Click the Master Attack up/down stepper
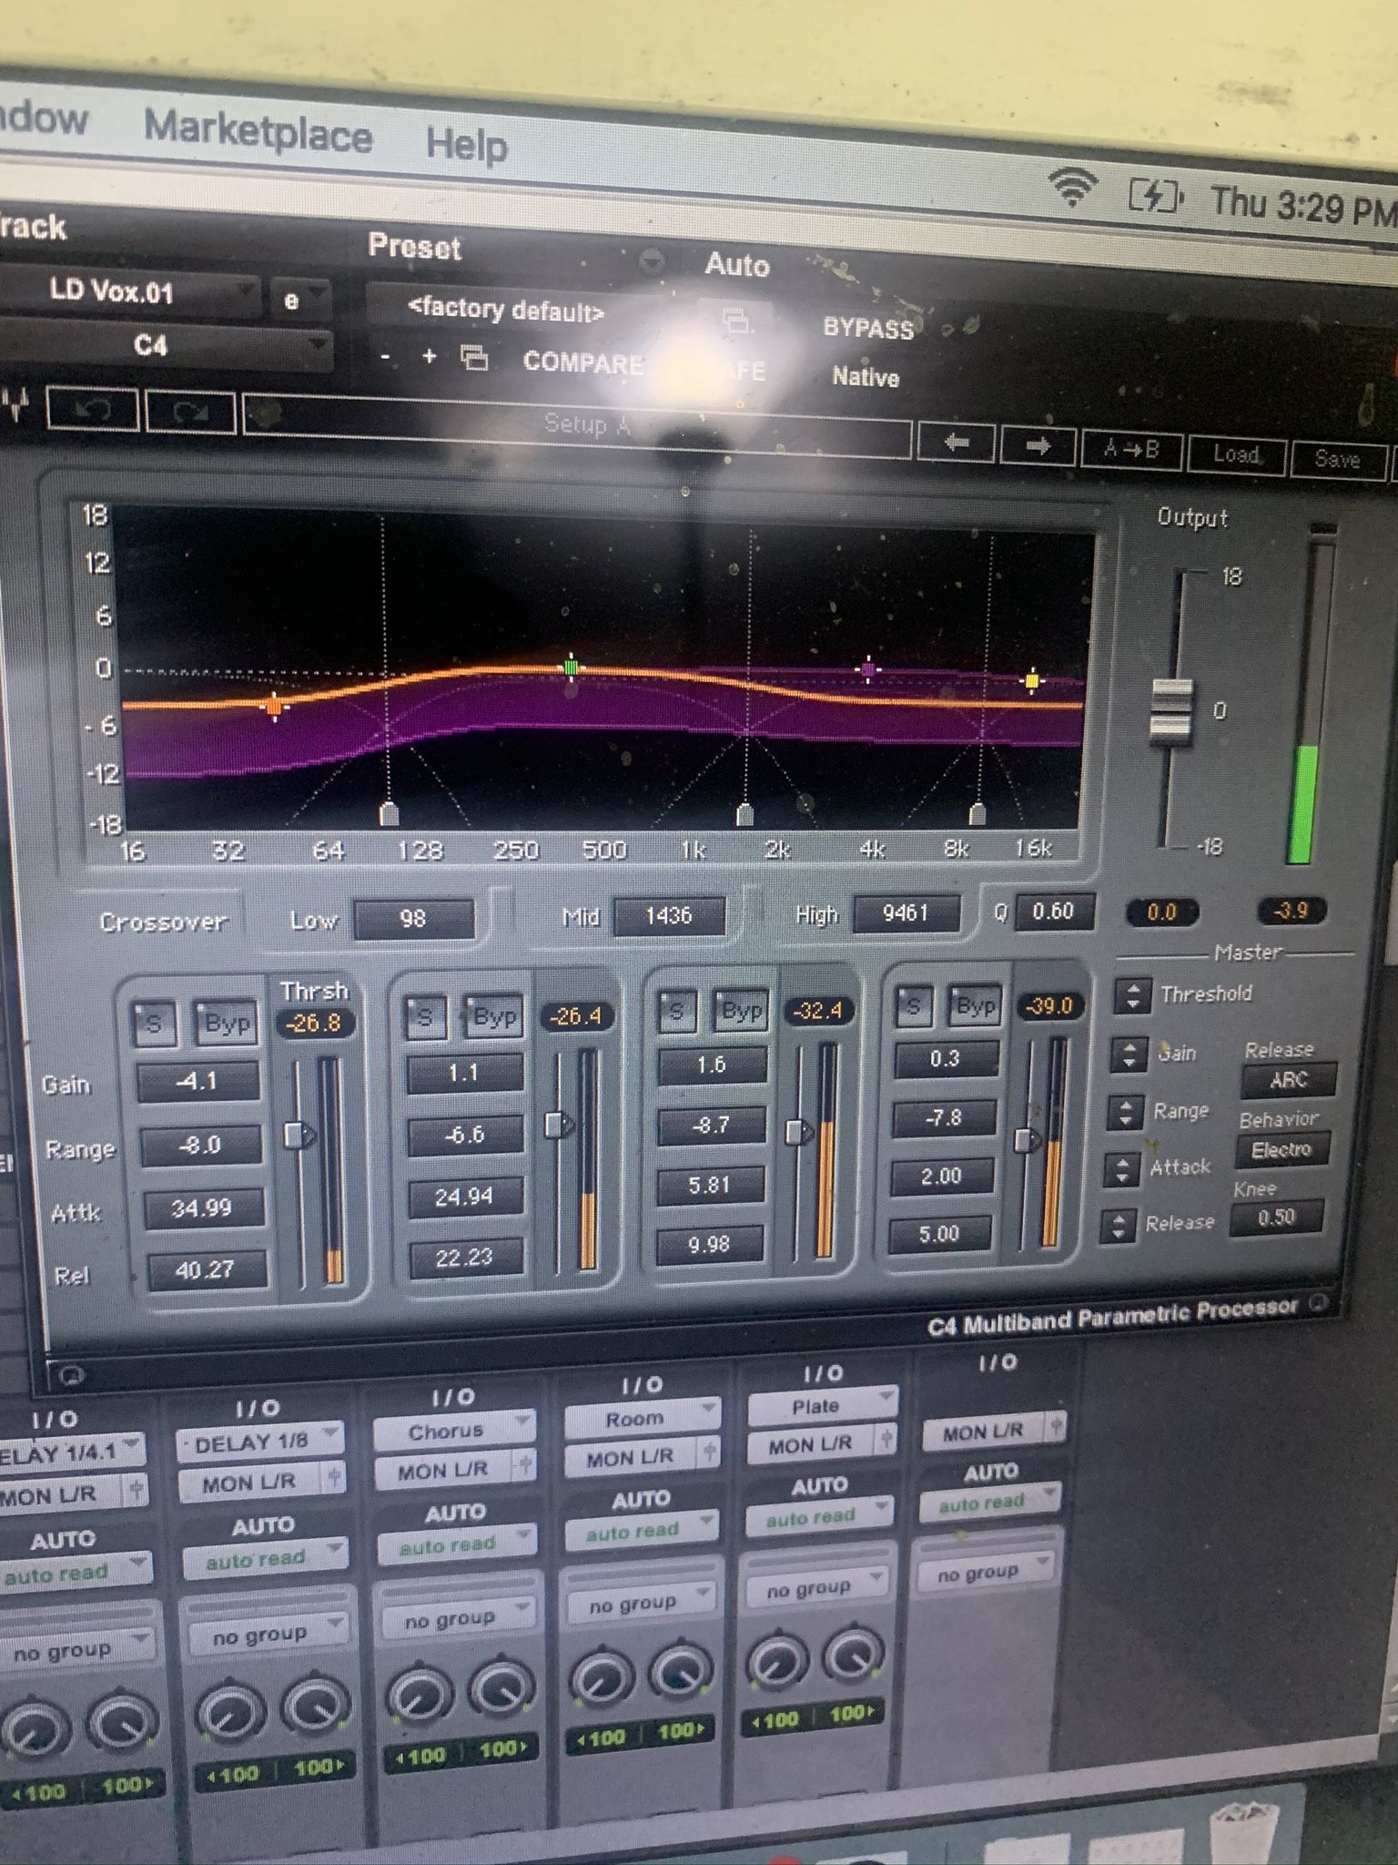This screenshot has height=1865, width=1398. pyautogui.click(x=1121, y=1169)
